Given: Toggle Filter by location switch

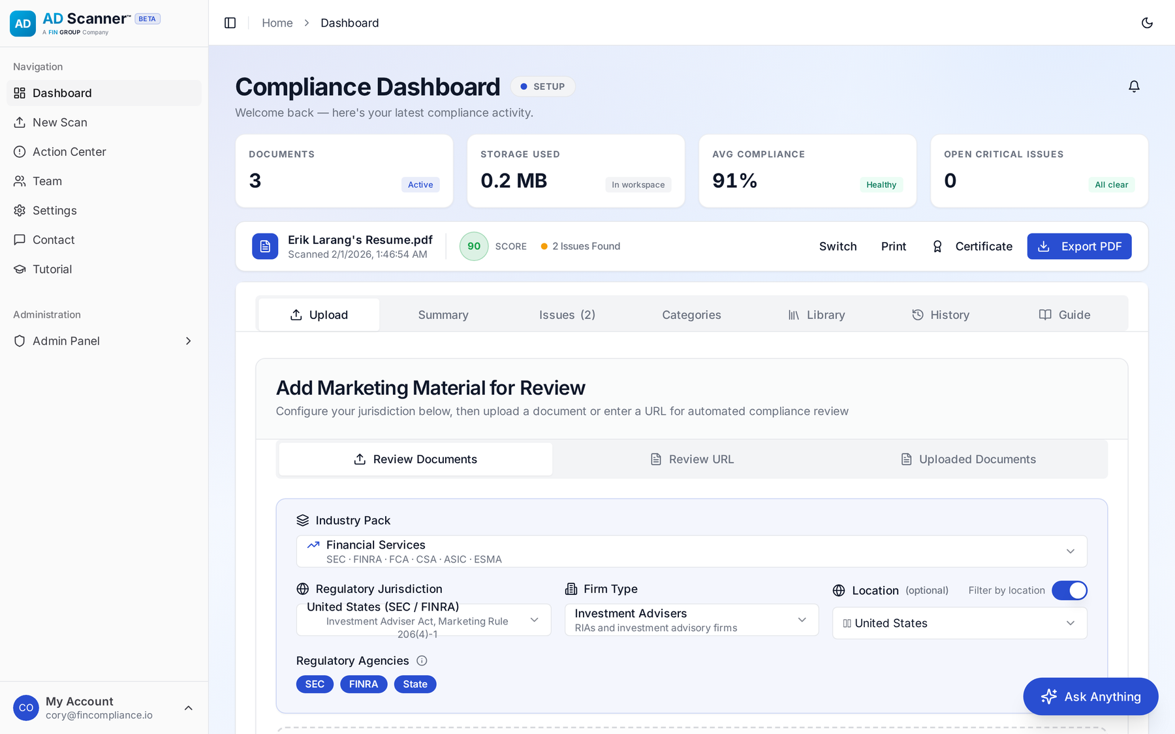Looking at the screenshot, I should tap(1069, 590).
